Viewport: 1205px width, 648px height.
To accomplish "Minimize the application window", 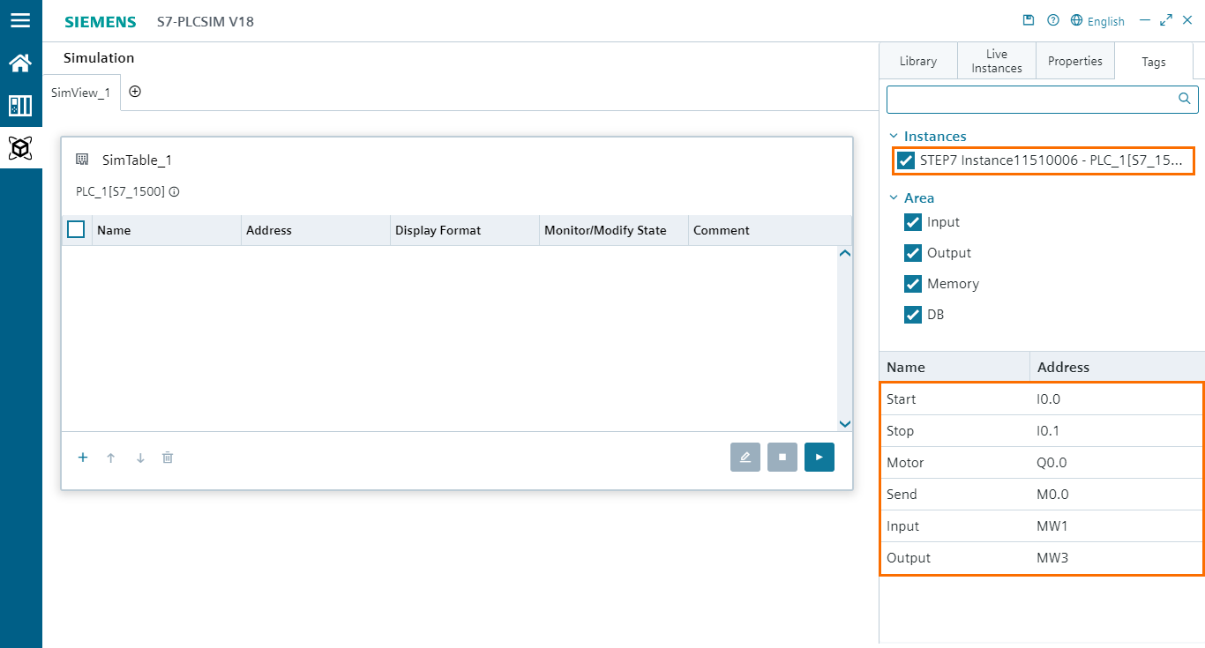I will click(x=1145, y=20).
